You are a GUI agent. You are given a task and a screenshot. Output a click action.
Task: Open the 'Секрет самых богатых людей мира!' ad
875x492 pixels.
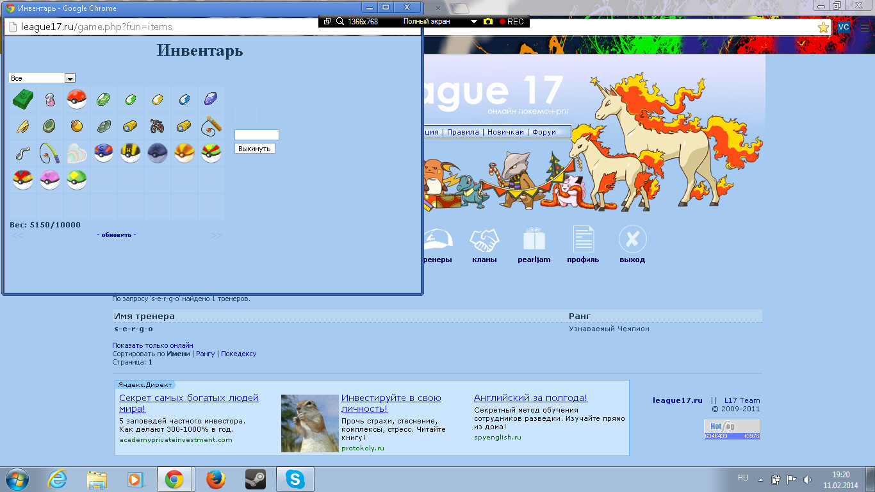coord(189,403)
